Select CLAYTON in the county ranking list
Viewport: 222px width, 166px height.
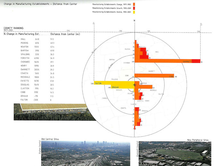(x=25, y=88)
